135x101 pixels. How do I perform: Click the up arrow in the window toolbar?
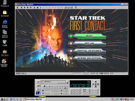(x=22, y=8)
